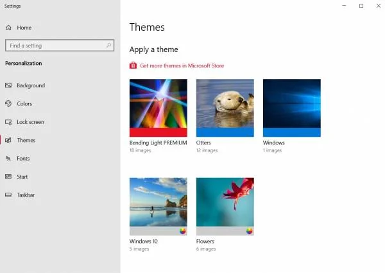This screenshot has height=273, width=385.
Task: Click the "Apply a theme" heading
Action: (154, 49)
